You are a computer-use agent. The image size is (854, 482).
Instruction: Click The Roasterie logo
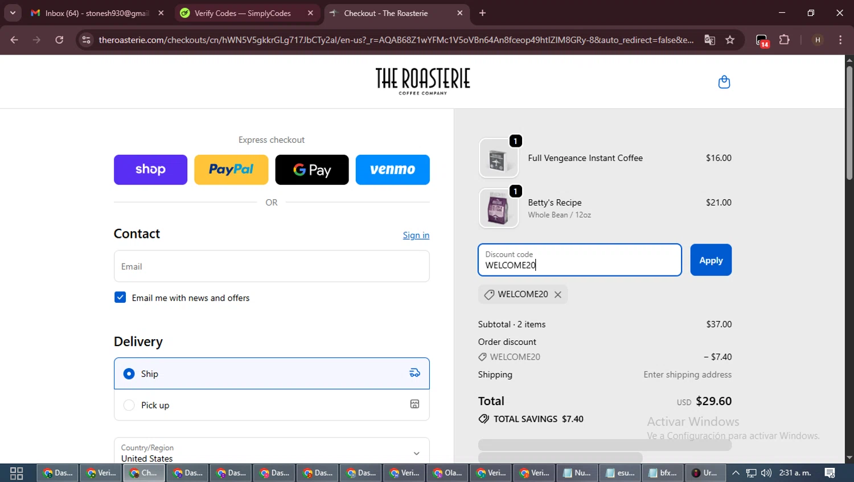click(x=423, y=81)
